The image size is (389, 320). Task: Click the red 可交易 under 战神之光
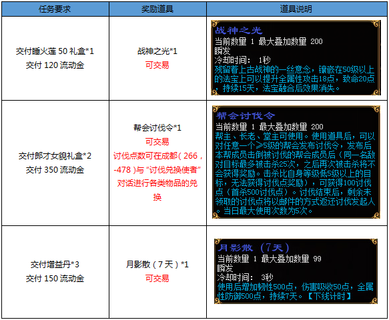157,65
